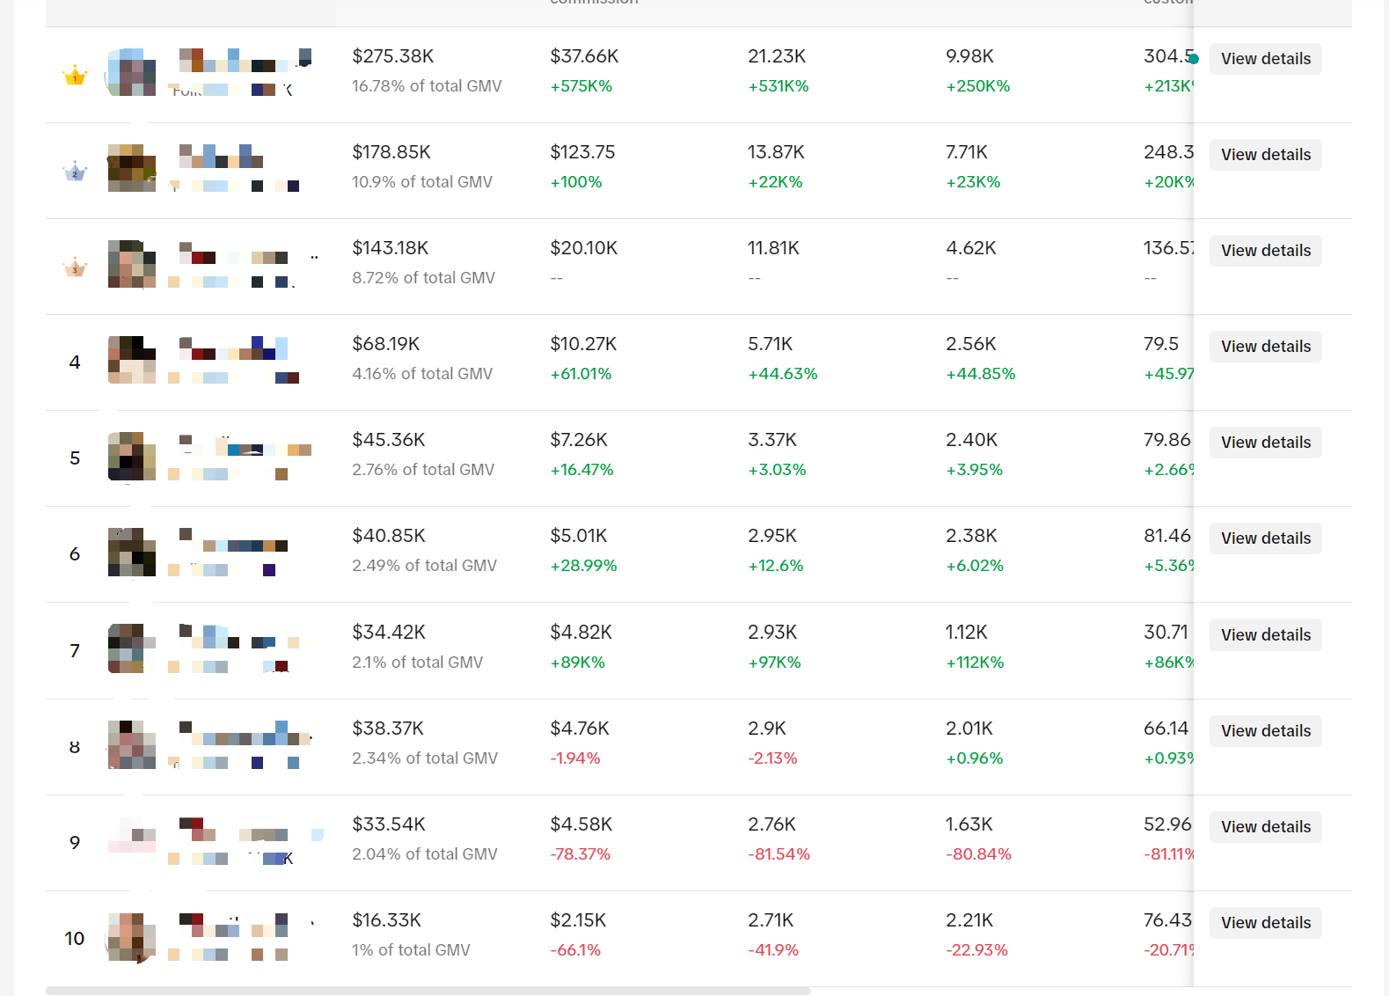Select the avatar thumbnail in the rank 4 row

[132, 360]
